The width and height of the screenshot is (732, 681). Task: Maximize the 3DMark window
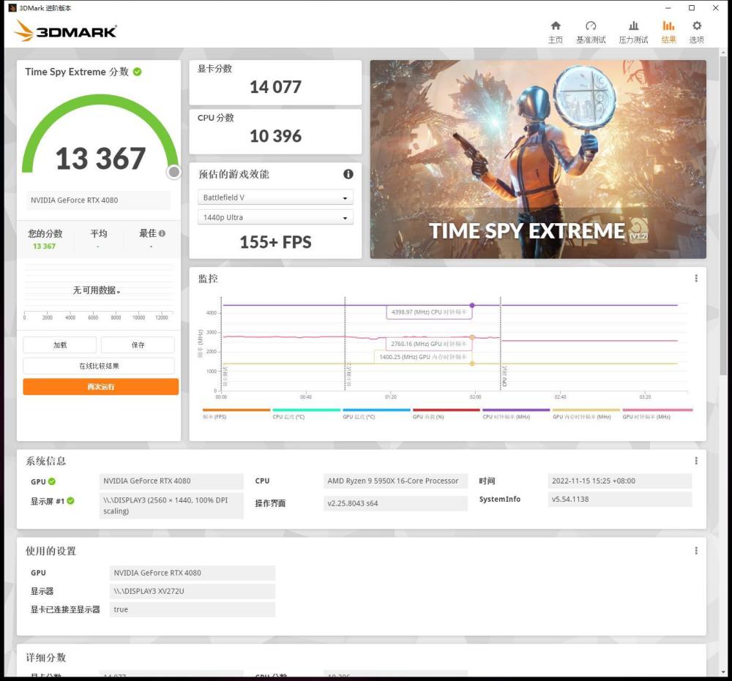point(692,8)
